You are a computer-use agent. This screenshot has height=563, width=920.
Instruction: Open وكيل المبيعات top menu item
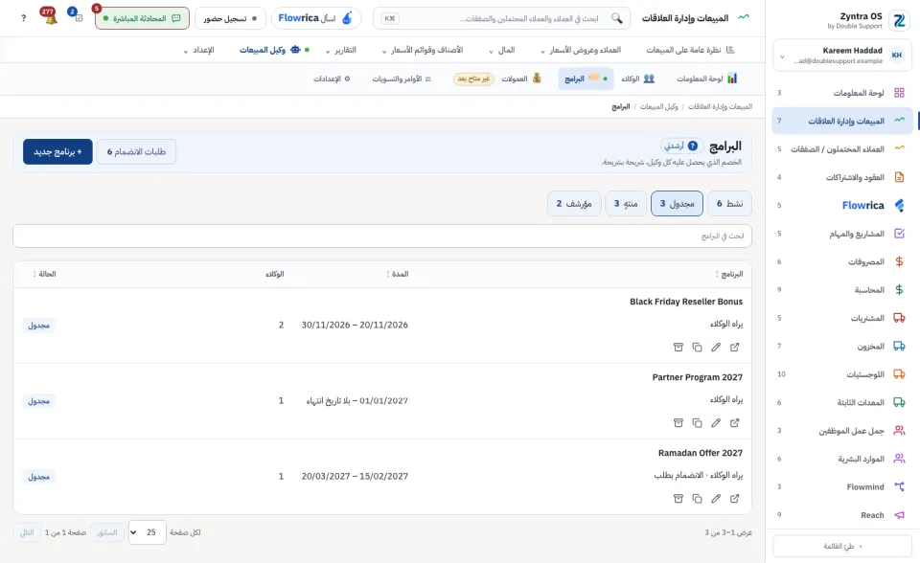274,50
